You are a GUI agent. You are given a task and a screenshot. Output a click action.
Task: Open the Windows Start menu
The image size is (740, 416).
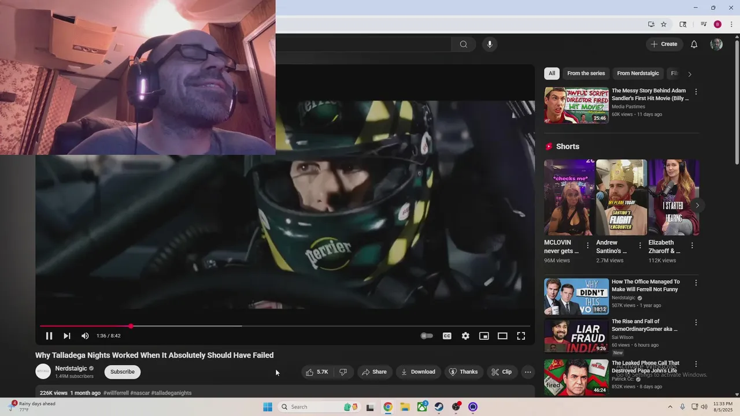[x=268, y=407]
